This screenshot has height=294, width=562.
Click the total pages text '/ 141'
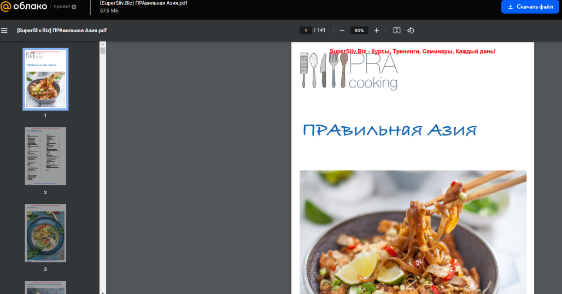pyautogui.click(x=319, y=31)
